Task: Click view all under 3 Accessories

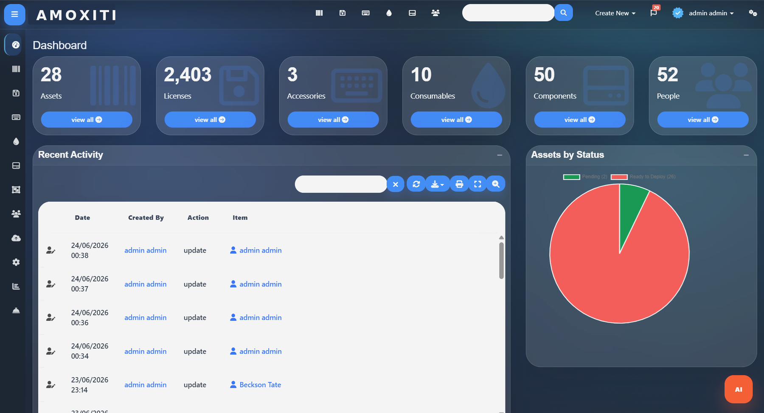Action: point(333,120)
